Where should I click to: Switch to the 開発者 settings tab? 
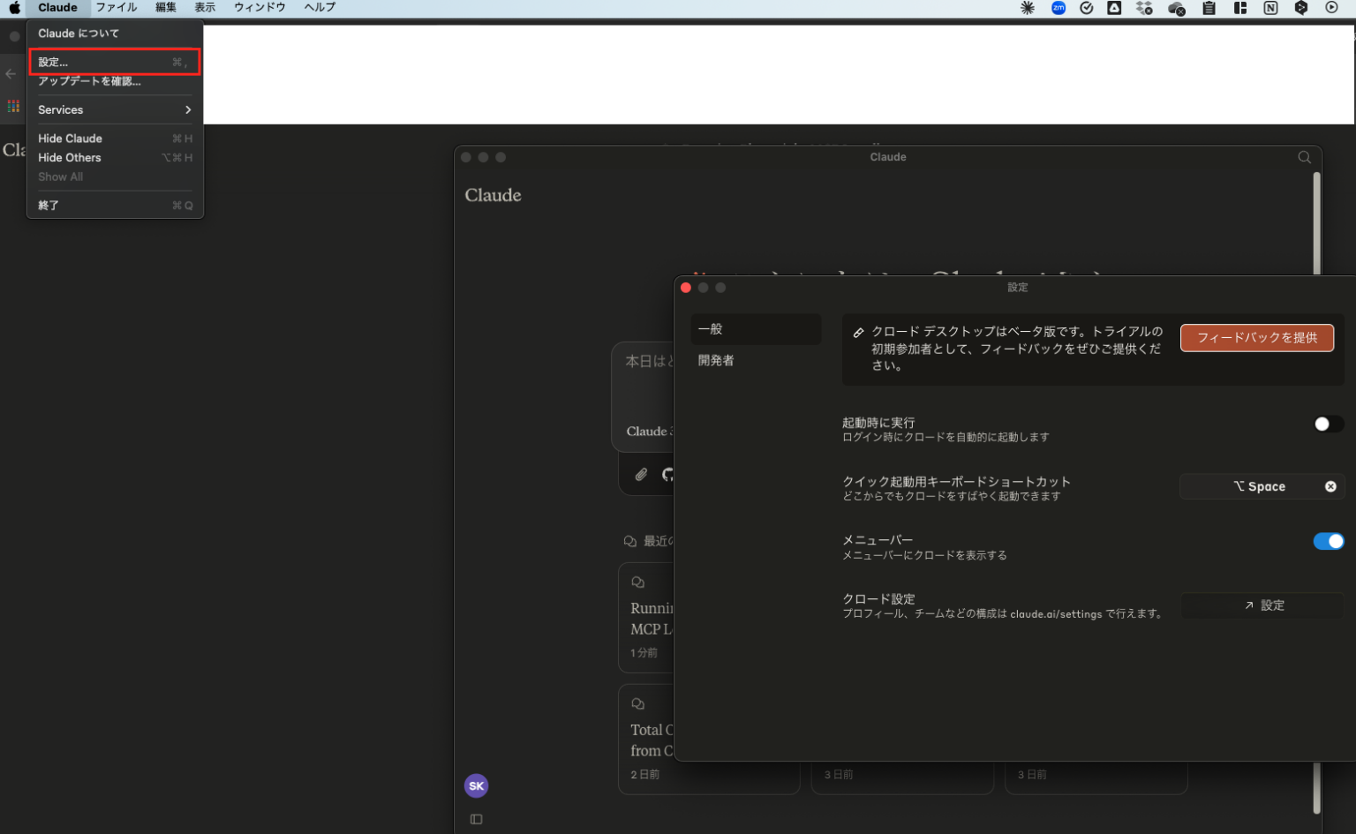(715, 360)
